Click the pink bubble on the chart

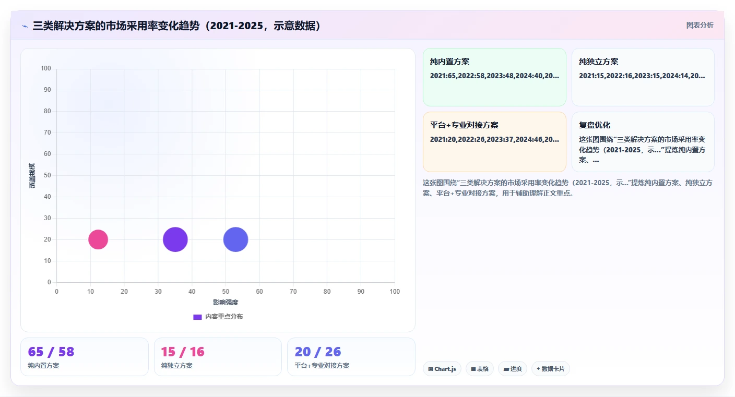coord(98,239)
